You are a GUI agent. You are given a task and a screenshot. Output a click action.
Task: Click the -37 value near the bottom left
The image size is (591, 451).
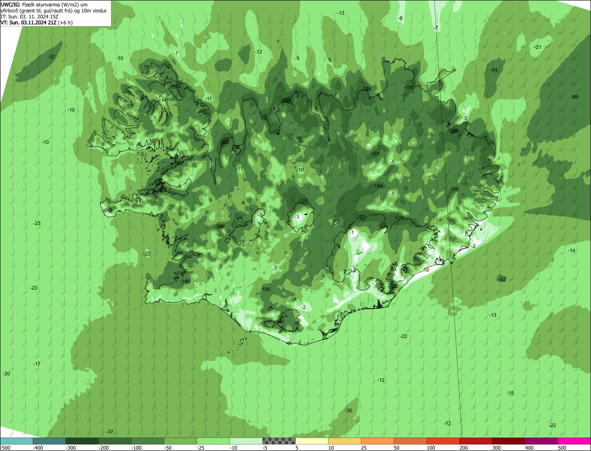pos(110,432)
